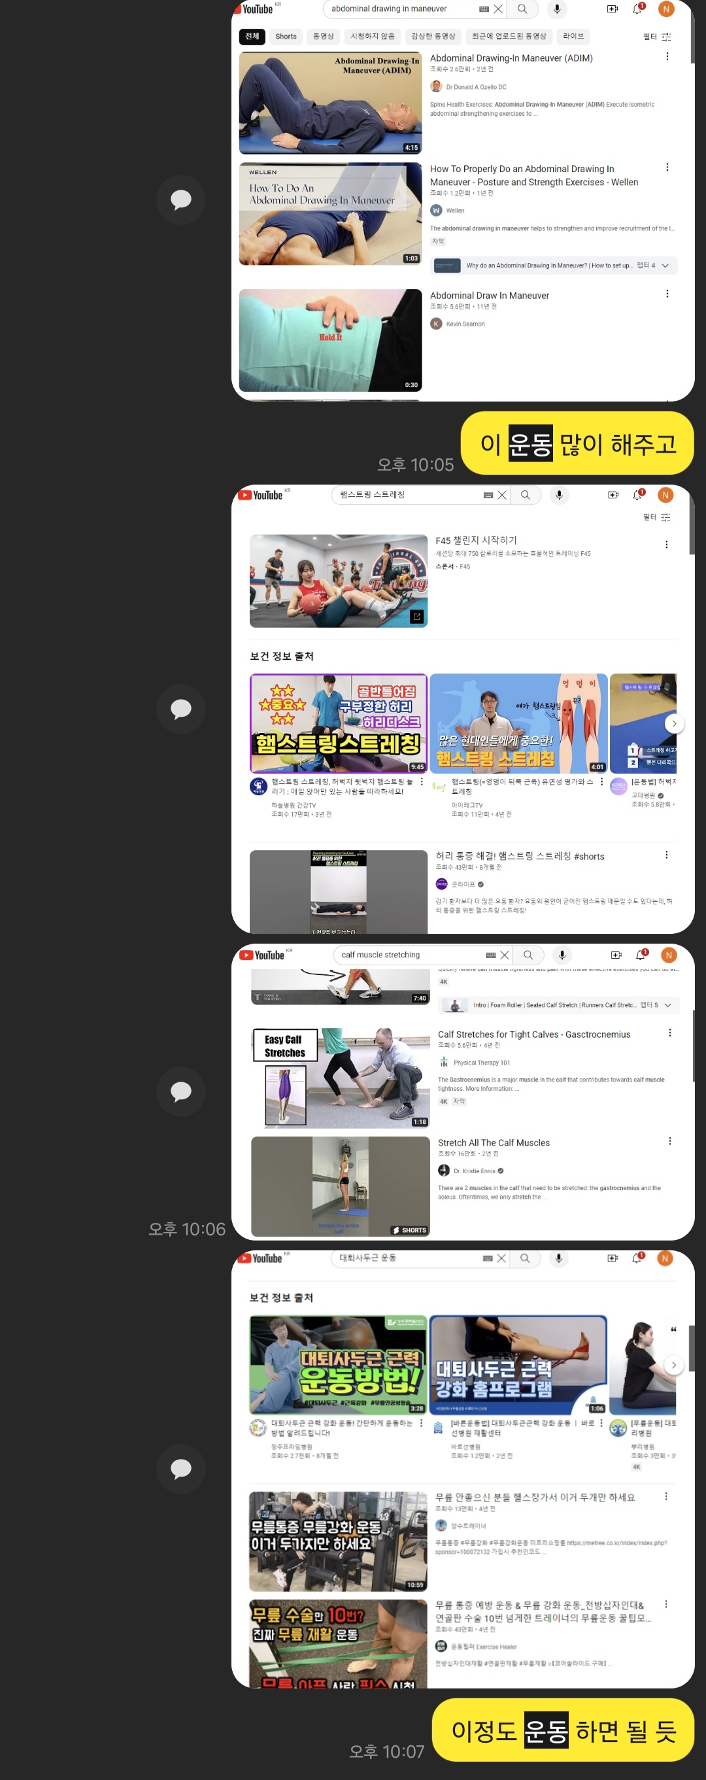
Task: Open three-dot menu for 'F45 챌린지 시작하기' ad
Action: click(667, 545)
